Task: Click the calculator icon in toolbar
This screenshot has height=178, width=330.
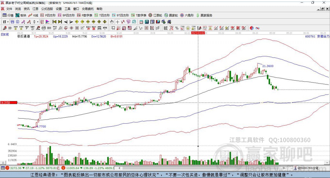Action: (147, 22)
